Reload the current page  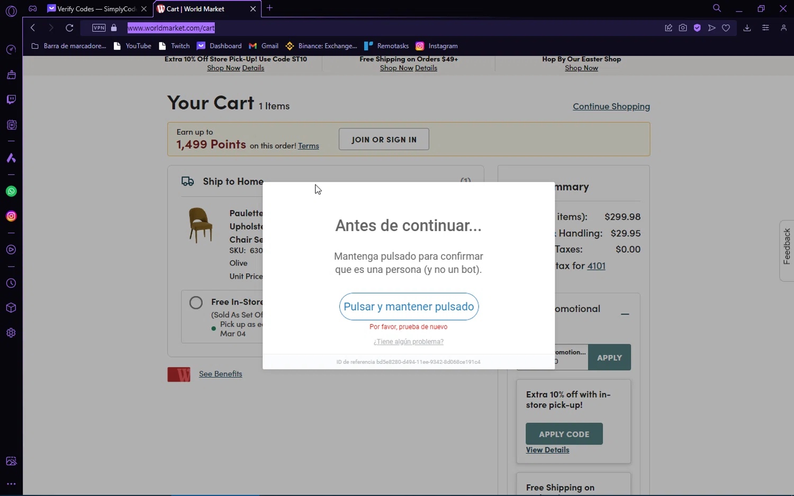[x=69, y=27]
